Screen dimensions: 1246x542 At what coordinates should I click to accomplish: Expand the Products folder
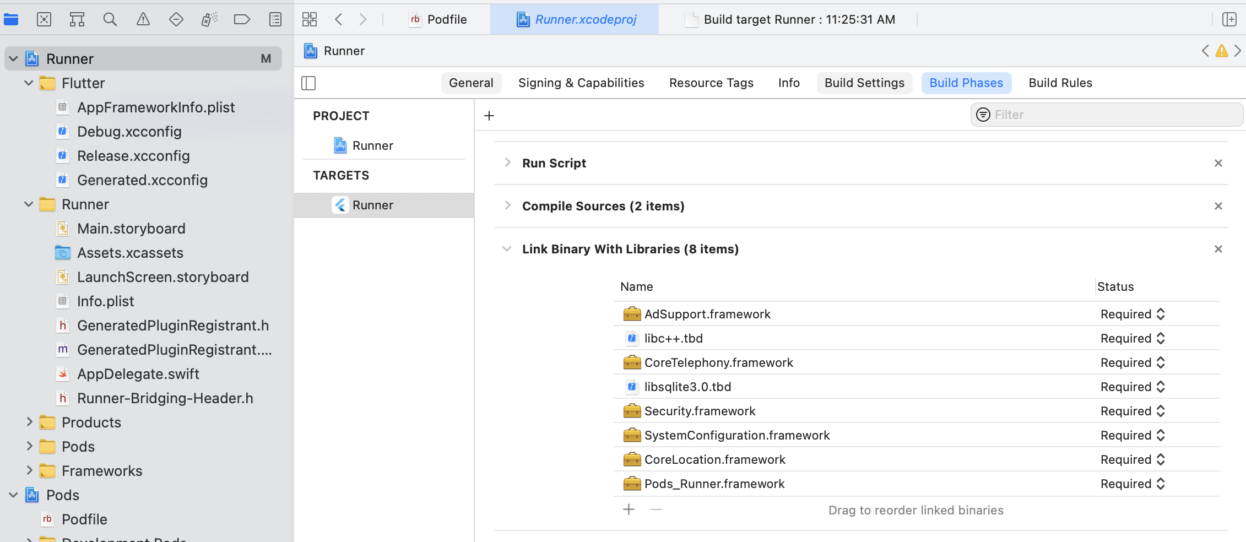(29, 422)
